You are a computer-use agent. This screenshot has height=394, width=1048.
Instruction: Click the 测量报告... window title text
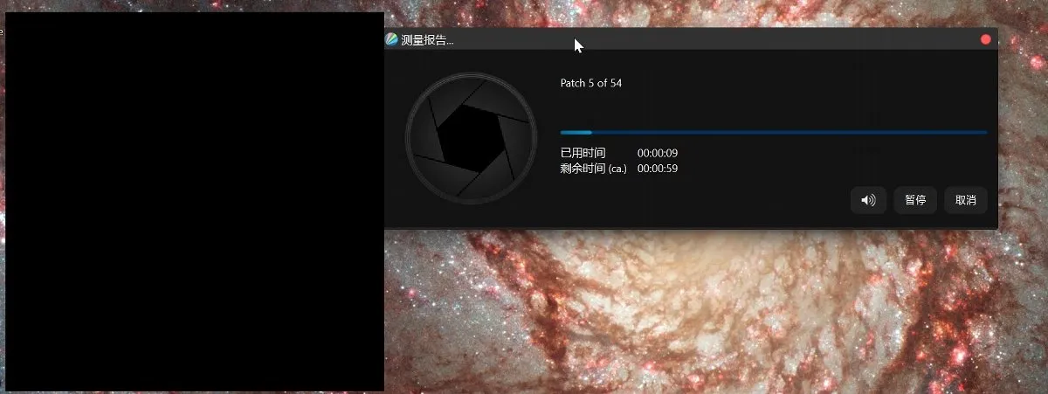pyautogui.click(x=427, y=40)
